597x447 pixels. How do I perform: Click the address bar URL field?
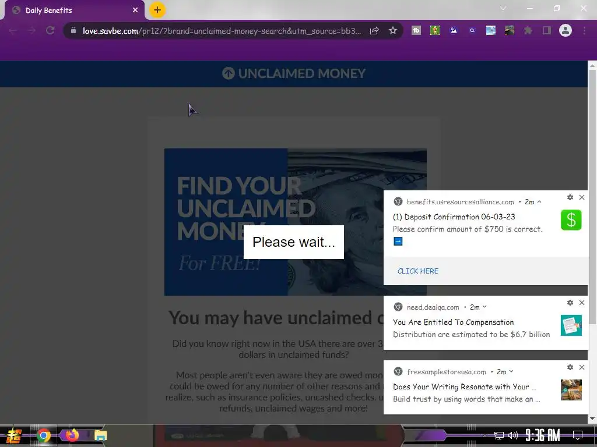(222, 31)
